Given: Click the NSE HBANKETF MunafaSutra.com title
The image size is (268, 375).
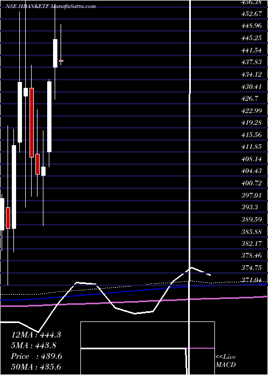Looking at the screenshot, I should [x=50, y=6].
